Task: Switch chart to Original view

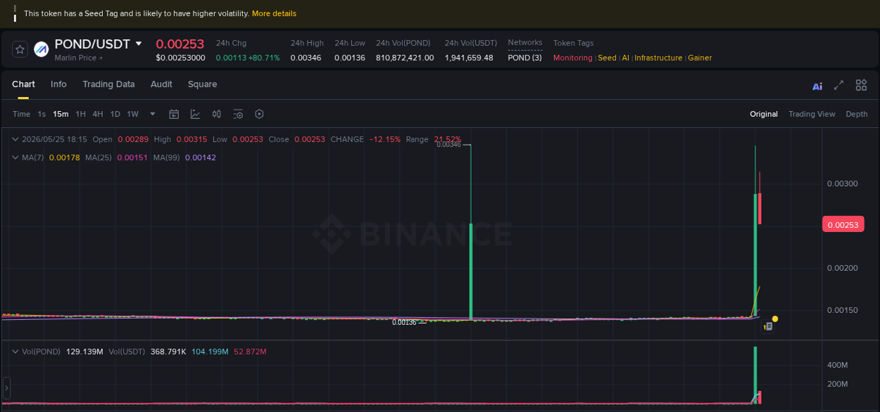Action: (x=764, y=114)
